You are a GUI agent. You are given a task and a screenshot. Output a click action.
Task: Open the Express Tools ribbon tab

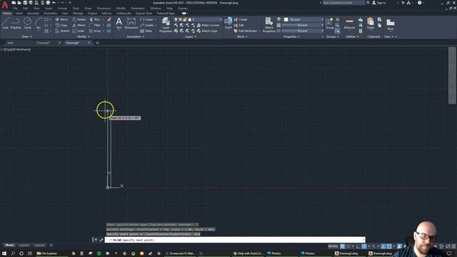pos(144,13)
